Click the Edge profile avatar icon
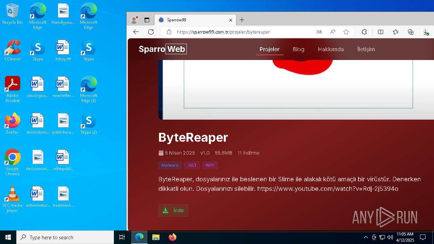This screenshot has width=434, height=244. (x=134, y=20)
